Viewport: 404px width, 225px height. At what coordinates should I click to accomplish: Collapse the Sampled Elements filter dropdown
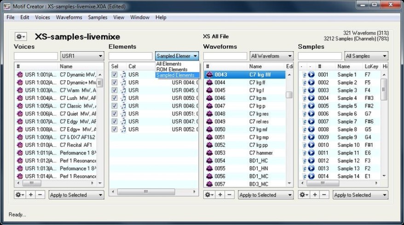(x=177, y=56)
